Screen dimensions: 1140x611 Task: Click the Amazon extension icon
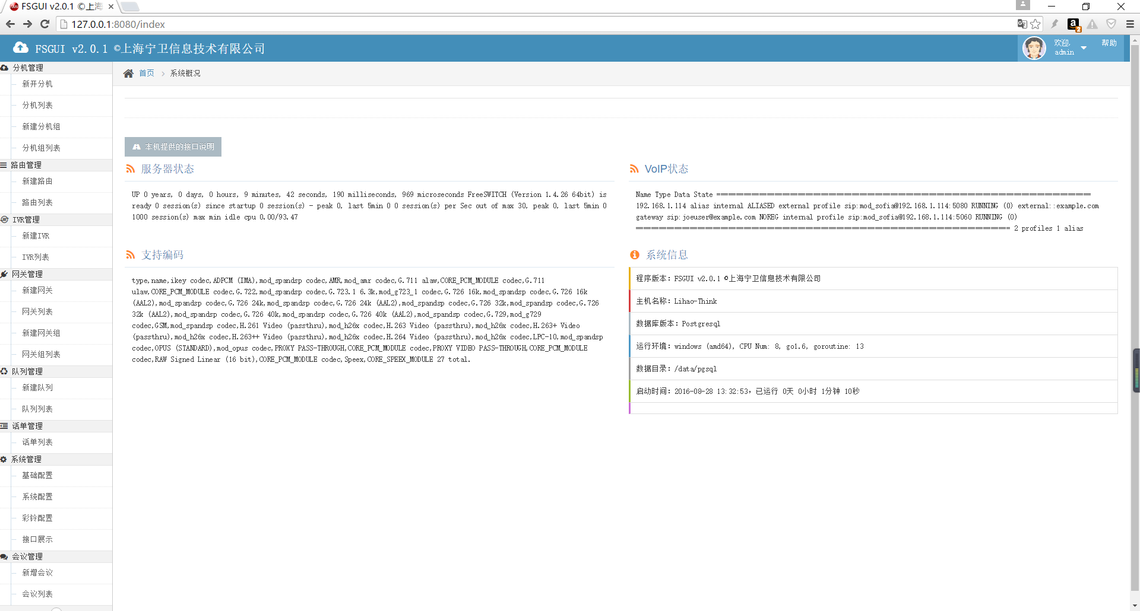(1073, 24)
